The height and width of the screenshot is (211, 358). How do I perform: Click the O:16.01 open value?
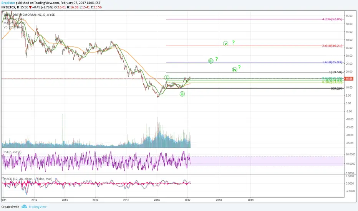(60, 7)
